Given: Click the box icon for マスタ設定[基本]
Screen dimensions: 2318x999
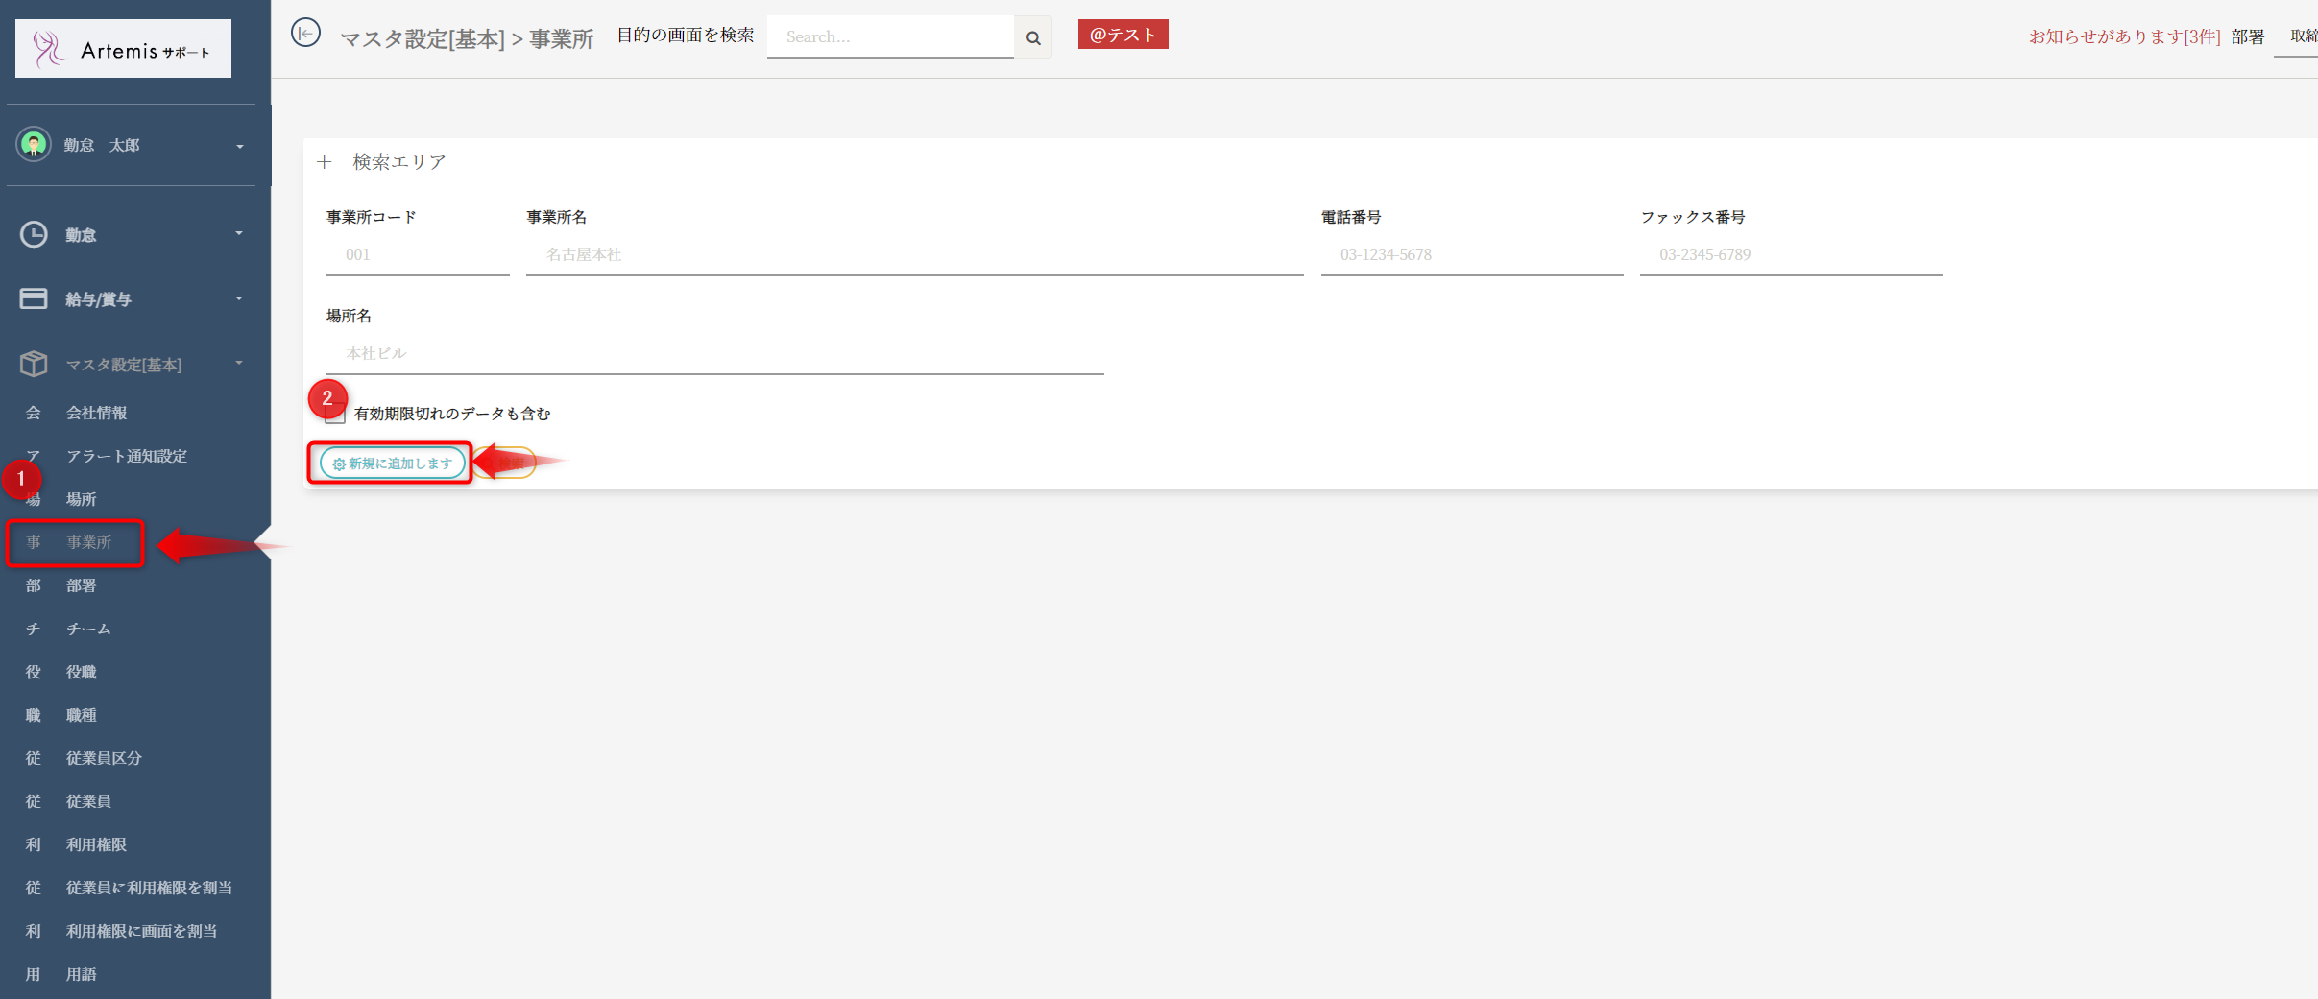Looking at the screenshot, I should (x=34, y=364).
